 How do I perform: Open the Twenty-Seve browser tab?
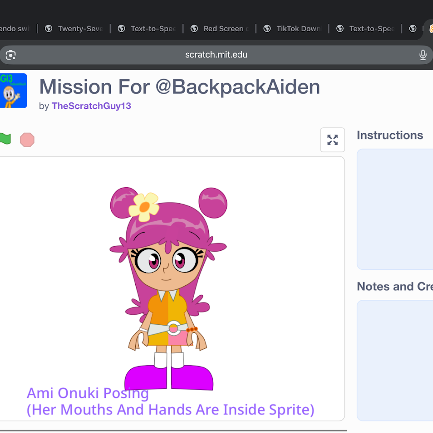74,29
